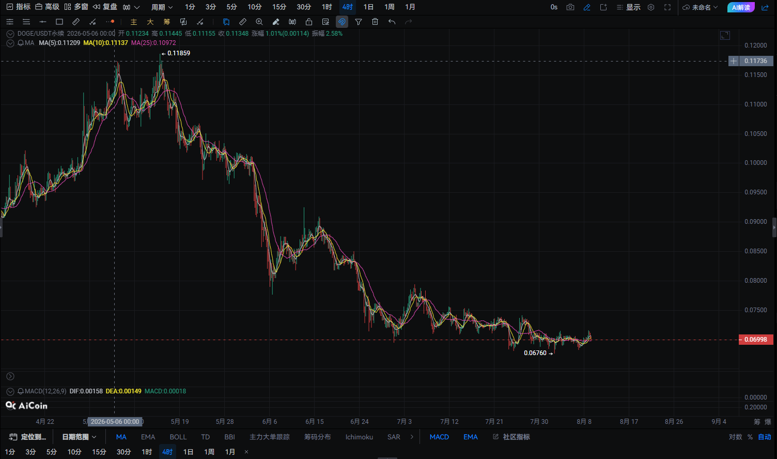Toggle the 主 main force marker
This screenshot has height=459, width=777.
tap(134, 22)
